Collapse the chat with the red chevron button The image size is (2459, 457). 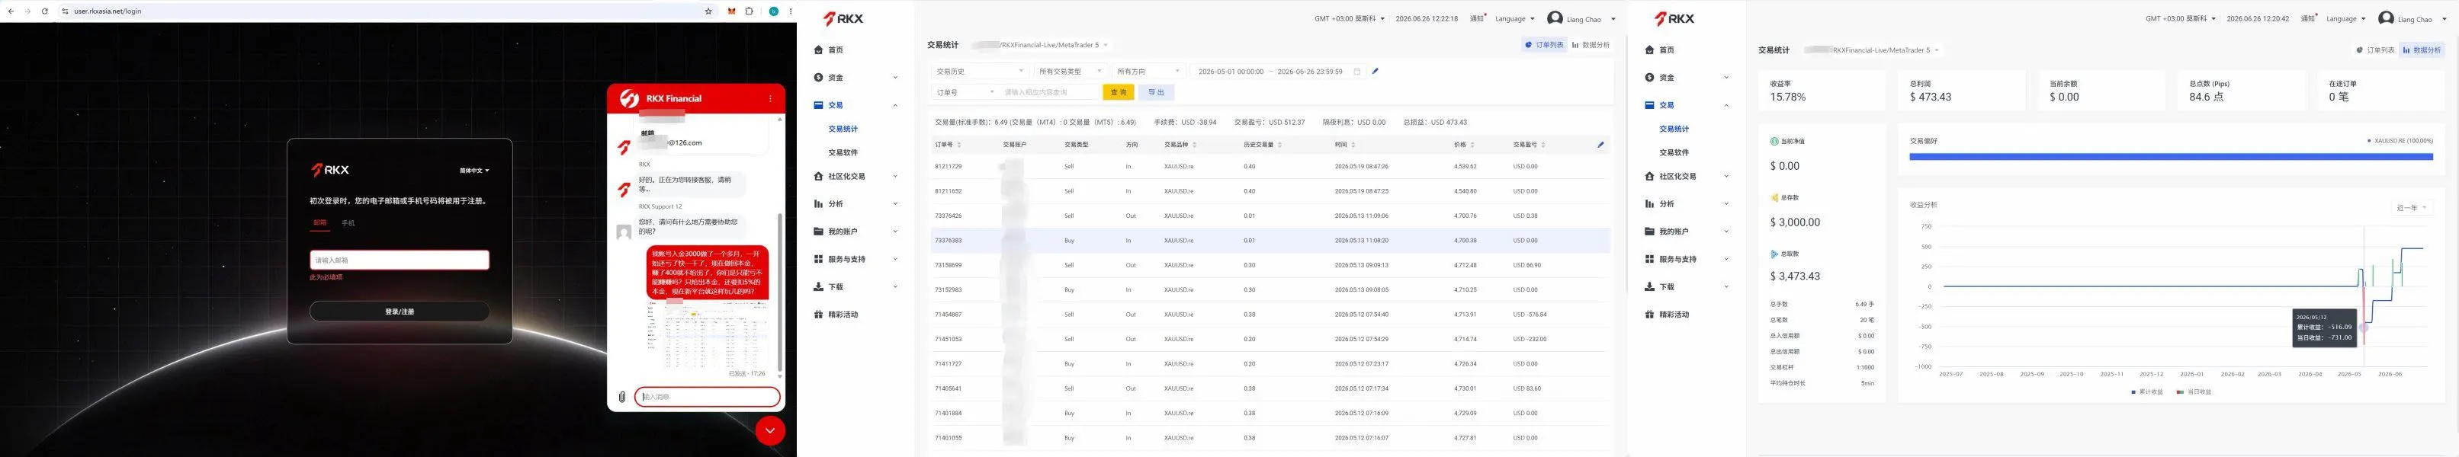click(770, 431)
